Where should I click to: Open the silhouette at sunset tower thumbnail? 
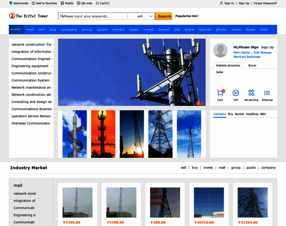[132, 134]
